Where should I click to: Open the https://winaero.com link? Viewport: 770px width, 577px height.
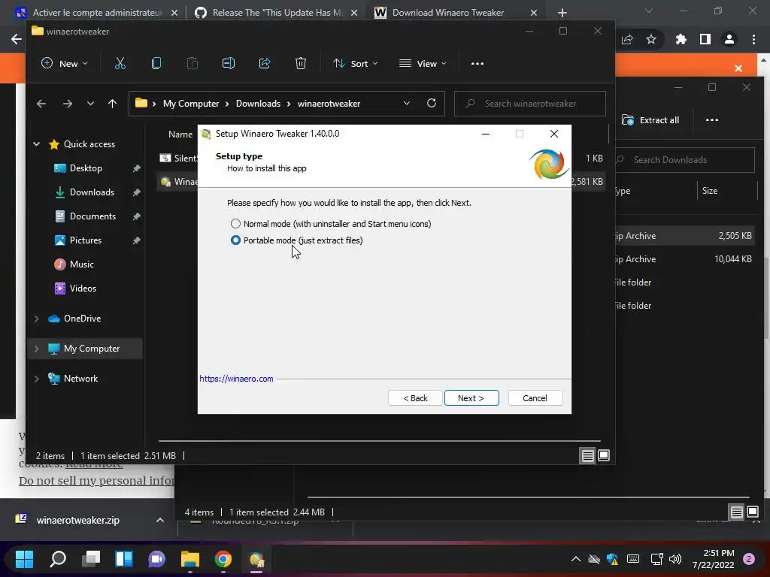point(236,379)
